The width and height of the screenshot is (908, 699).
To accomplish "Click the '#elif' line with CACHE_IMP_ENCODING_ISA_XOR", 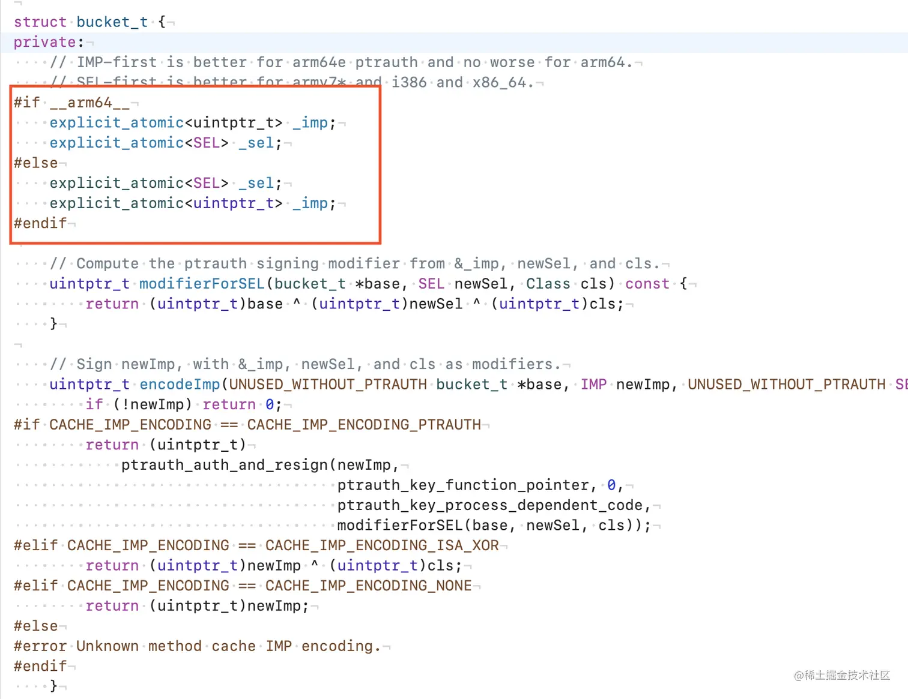I will pyautogui.click(x=256, y=545).
